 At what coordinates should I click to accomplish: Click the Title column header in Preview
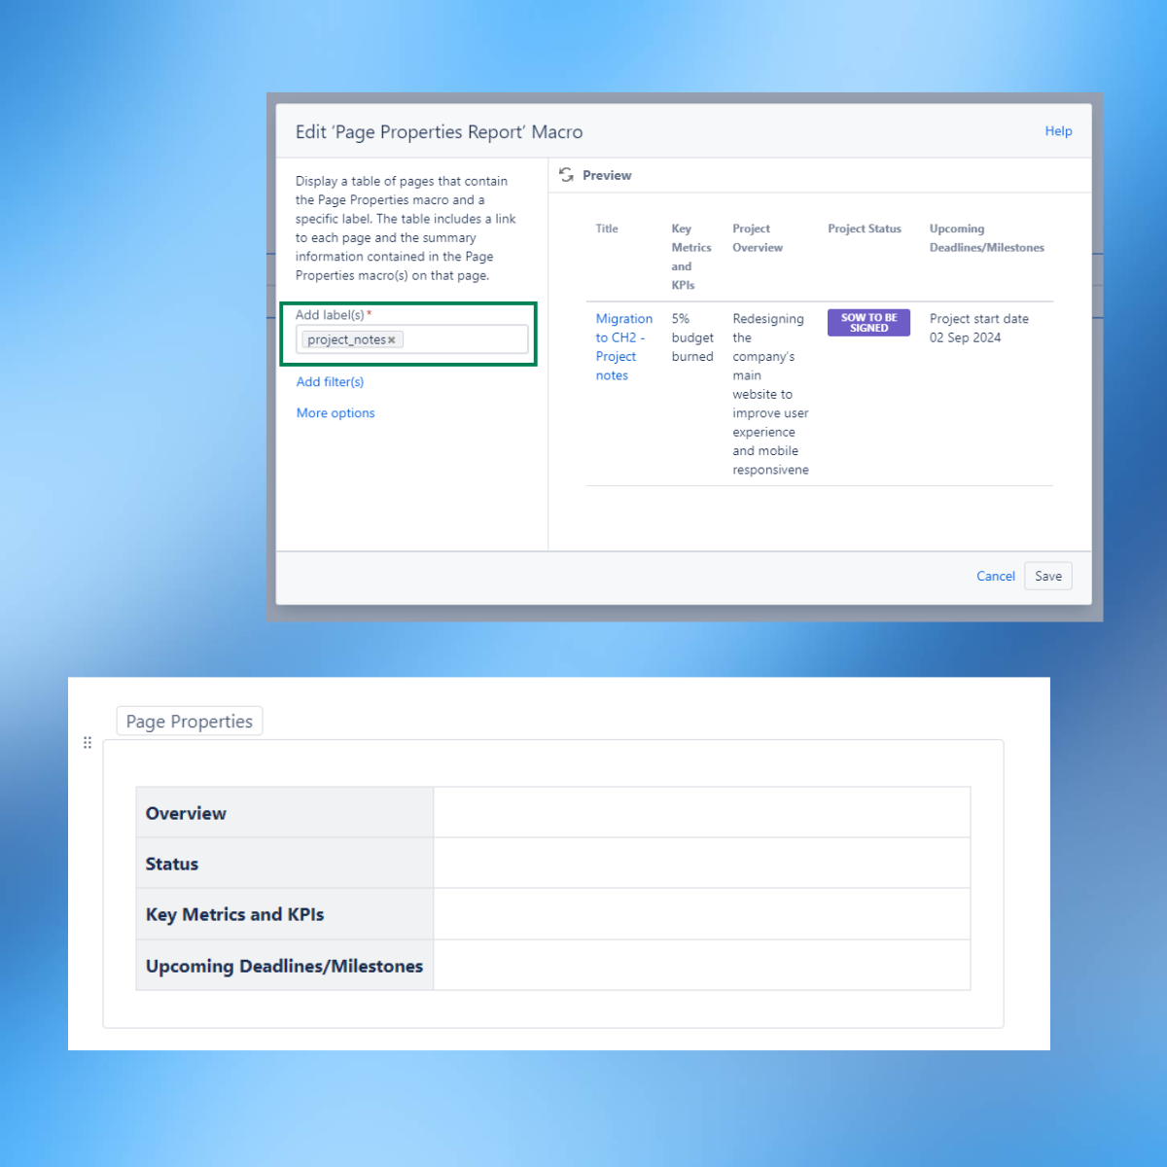tap(606, 229)
